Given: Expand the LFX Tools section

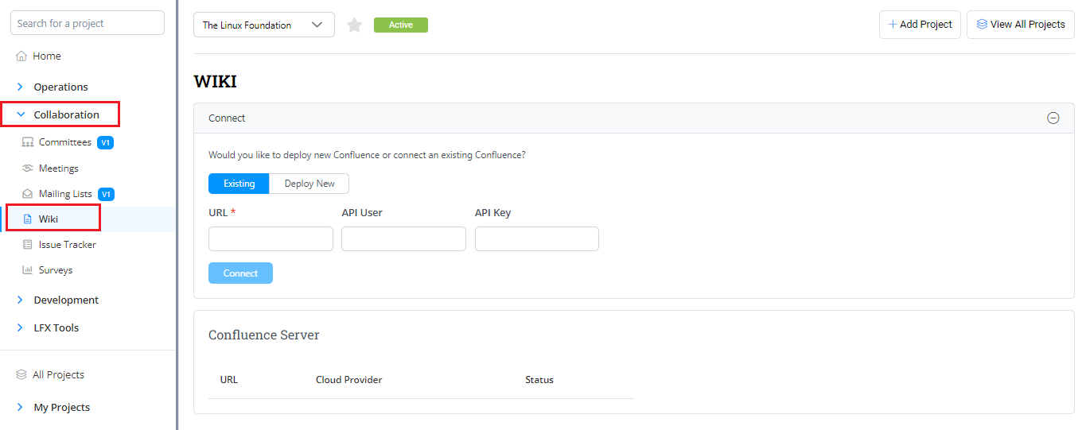Looking at the screenshot, I should [x=21, y=328].
